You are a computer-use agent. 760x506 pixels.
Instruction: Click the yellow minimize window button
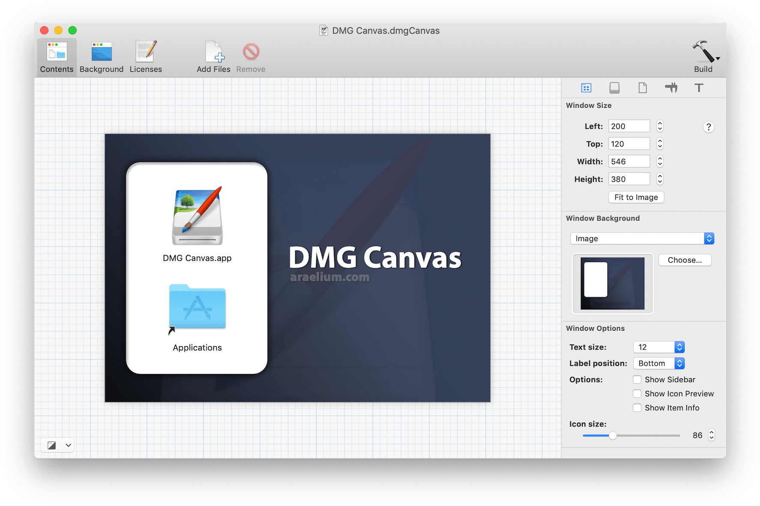pos(58,30)
